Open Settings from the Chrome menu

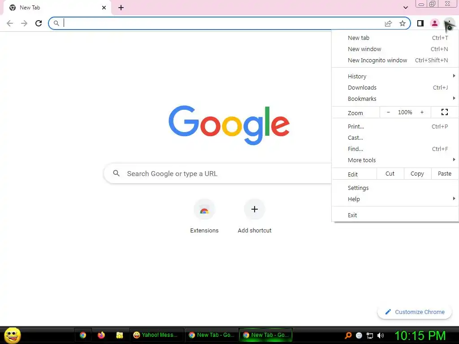coord(395,188)
